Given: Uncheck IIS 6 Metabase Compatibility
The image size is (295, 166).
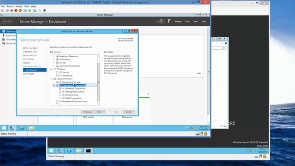Looking at the screenshot, I should [60, 89].
